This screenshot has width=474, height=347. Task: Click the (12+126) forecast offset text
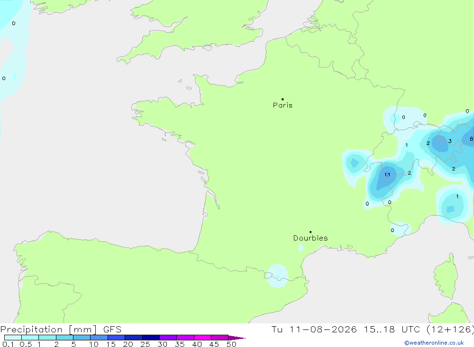(450, 329)
